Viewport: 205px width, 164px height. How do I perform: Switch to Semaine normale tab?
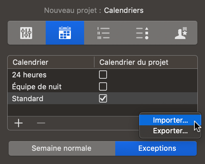point(62,148)
